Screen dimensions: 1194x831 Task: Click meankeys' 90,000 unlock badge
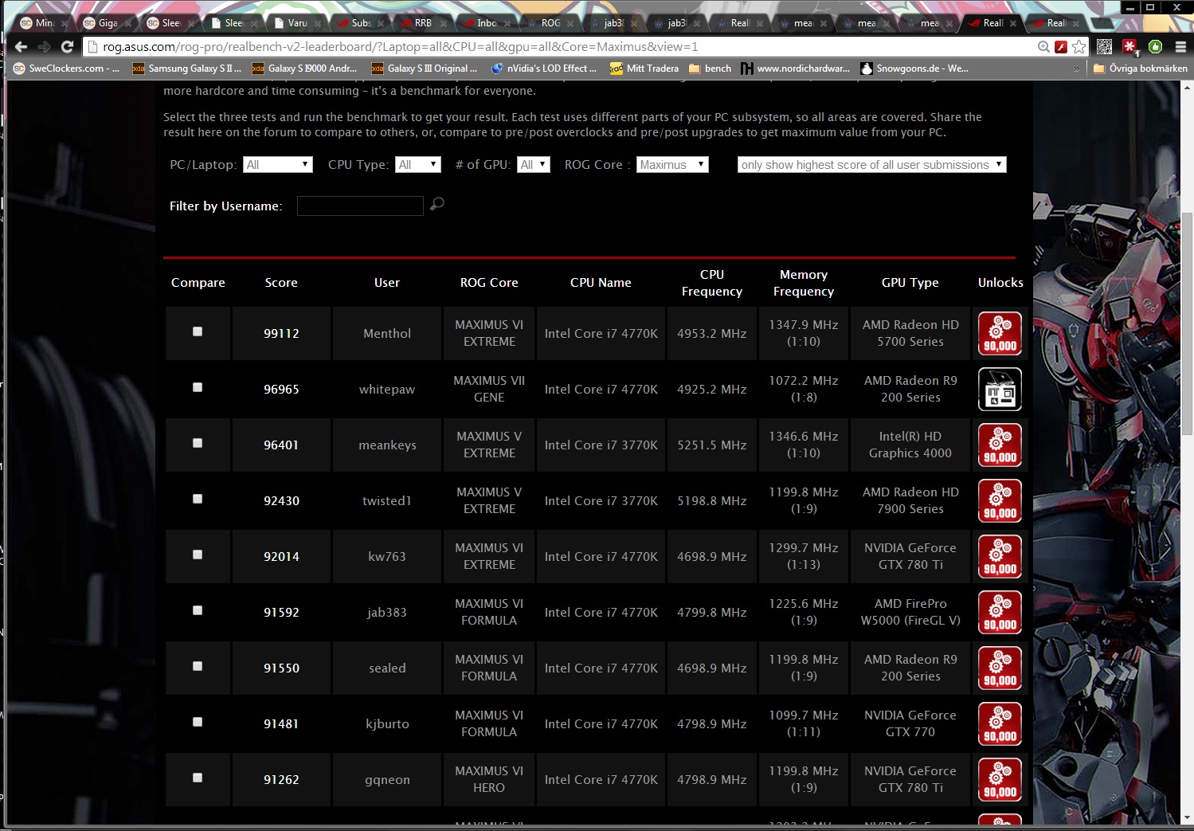(1000, 445)
